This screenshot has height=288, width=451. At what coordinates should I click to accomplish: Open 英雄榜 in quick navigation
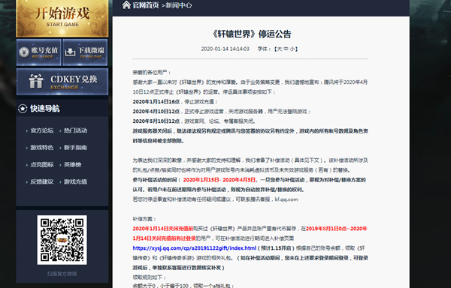(72, 165)
